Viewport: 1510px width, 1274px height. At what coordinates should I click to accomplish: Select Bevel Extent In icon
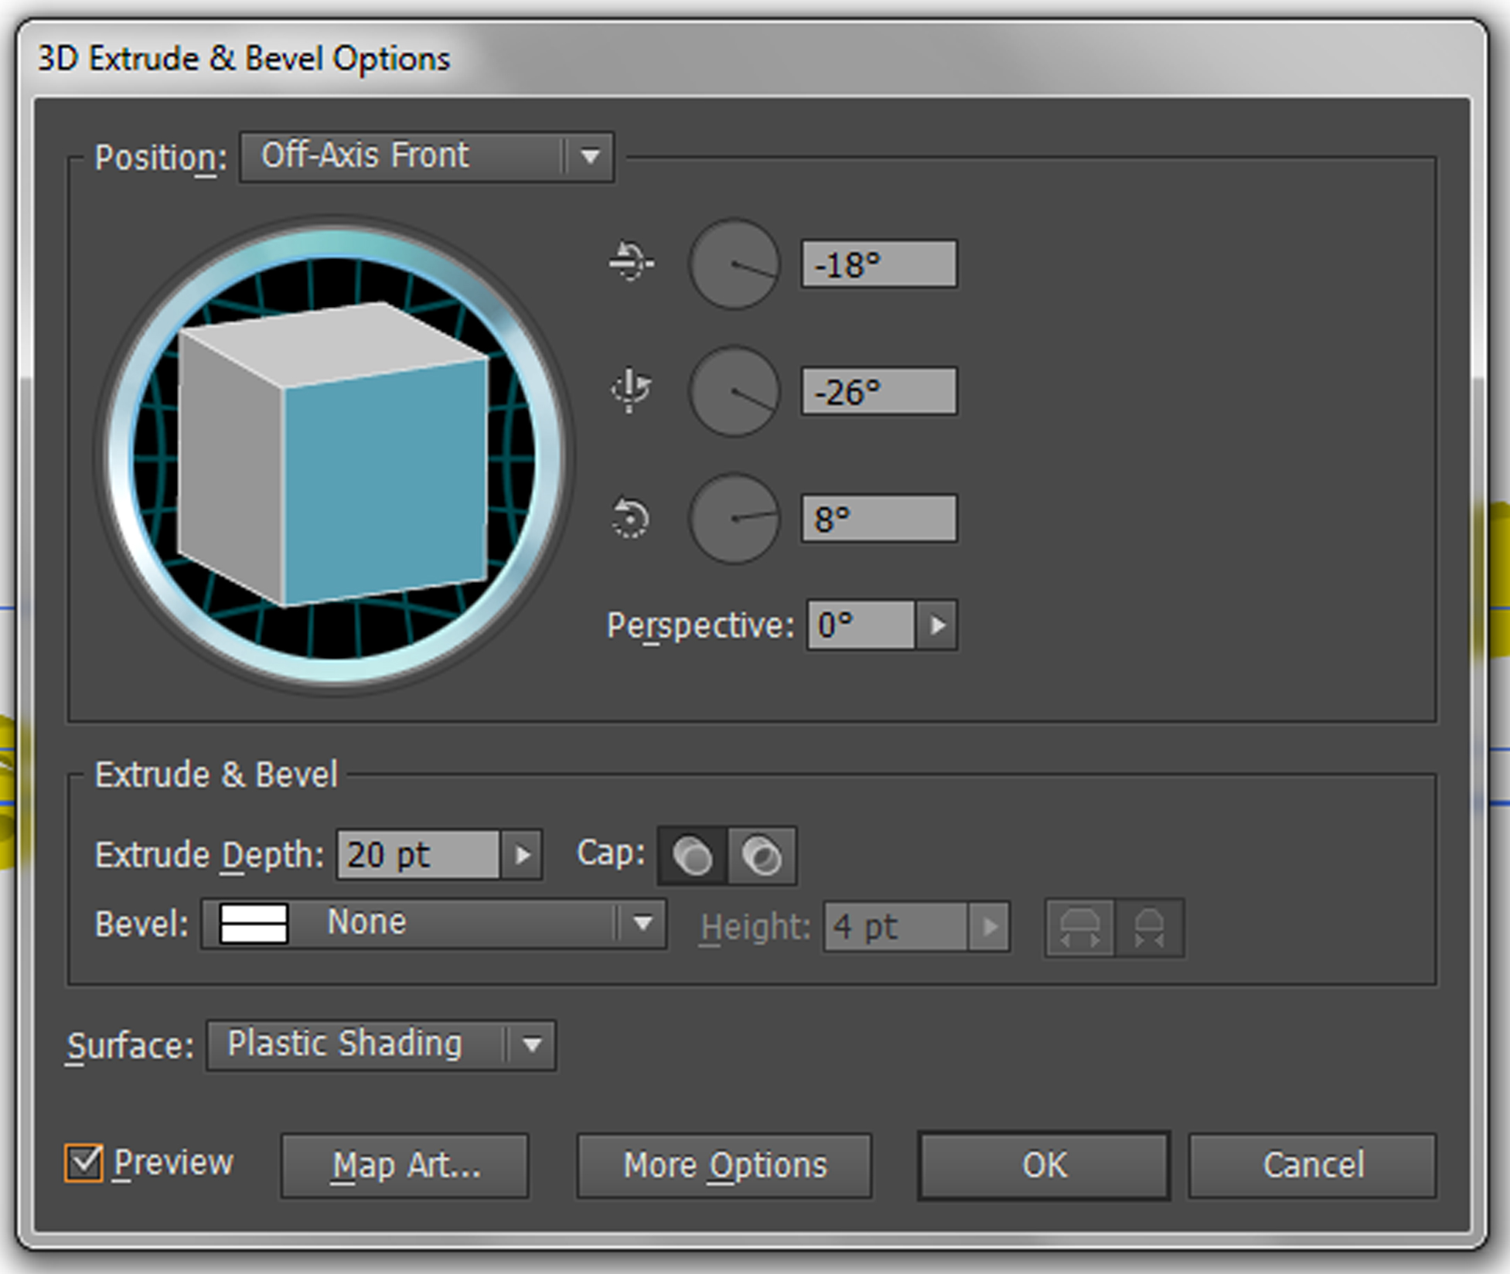click(x=1149, y=927)
